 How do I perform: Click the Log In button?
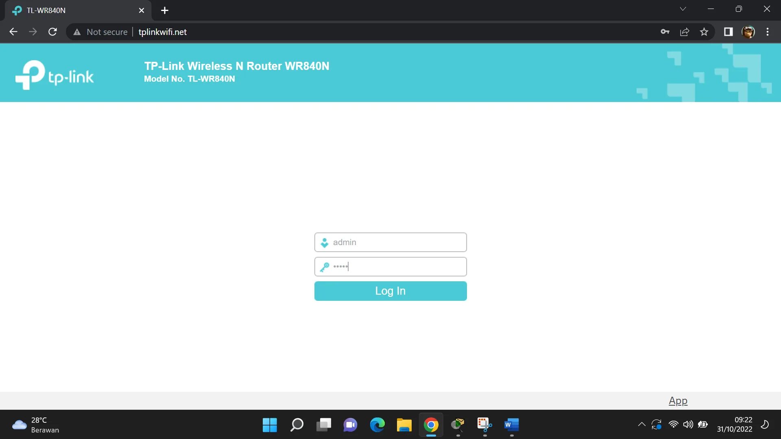pos(390,291)
